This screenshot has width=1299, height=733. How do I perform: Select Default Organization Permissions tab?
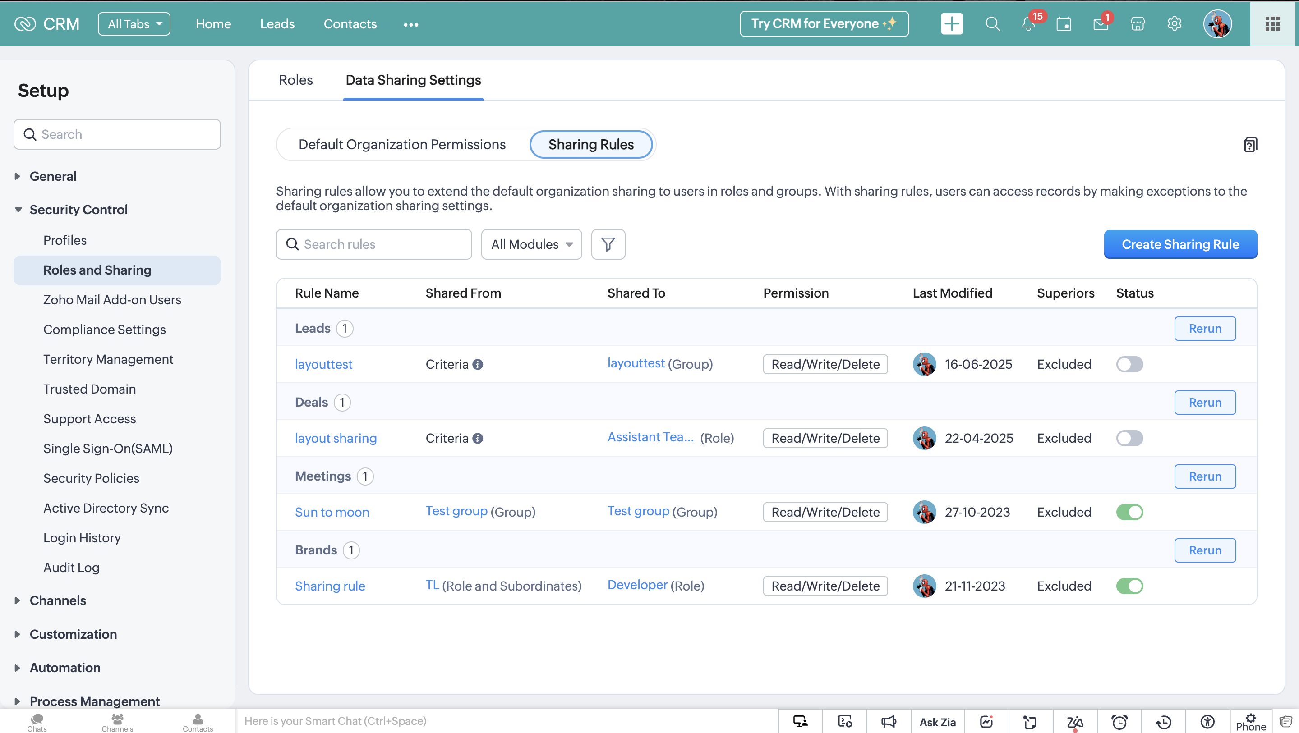tap(402, 145)
